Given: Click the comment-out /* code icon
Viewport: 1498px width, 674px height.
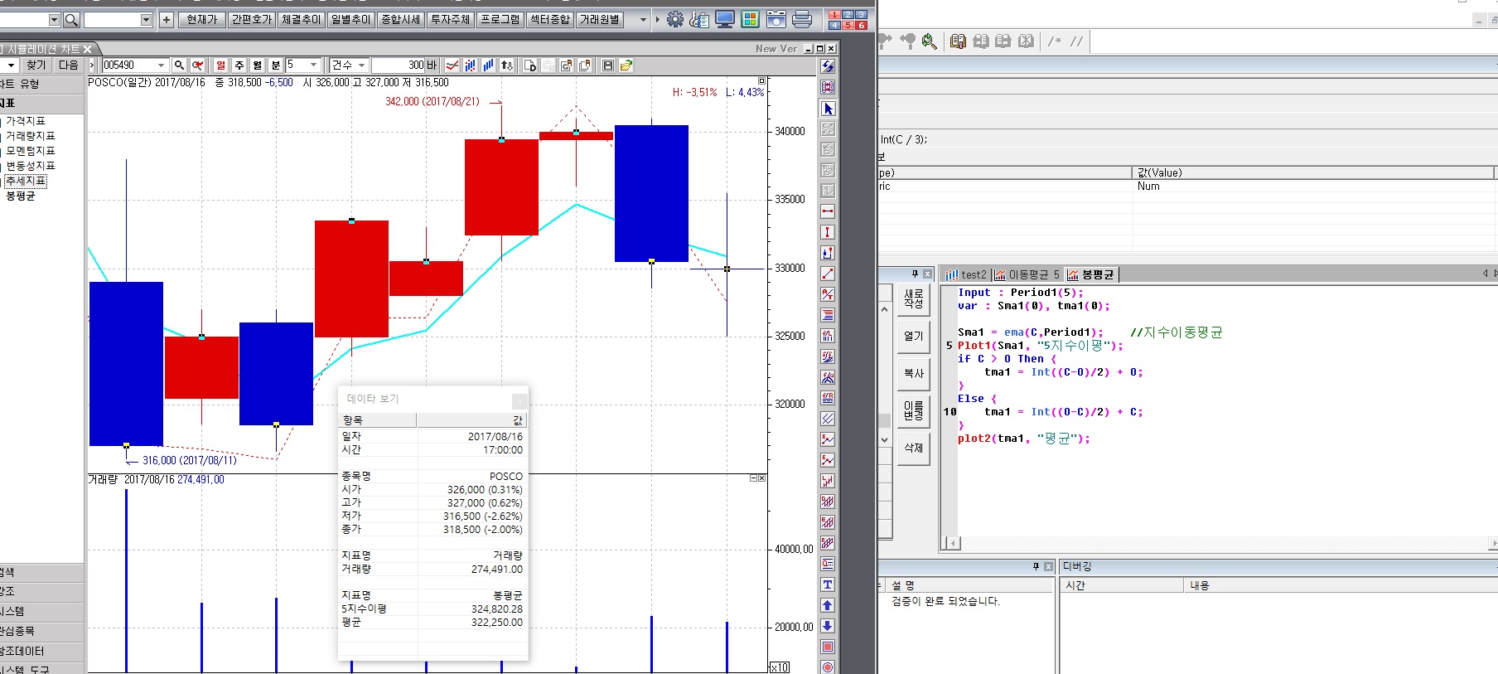Looking at the screenshot, I should pos(1055,41).
